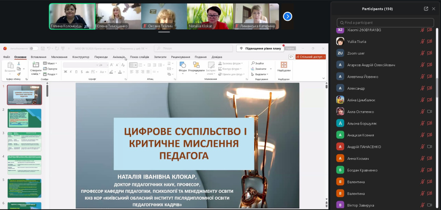
Task: Click the Спільний доступ share button
Action: (x=311, y=57)
